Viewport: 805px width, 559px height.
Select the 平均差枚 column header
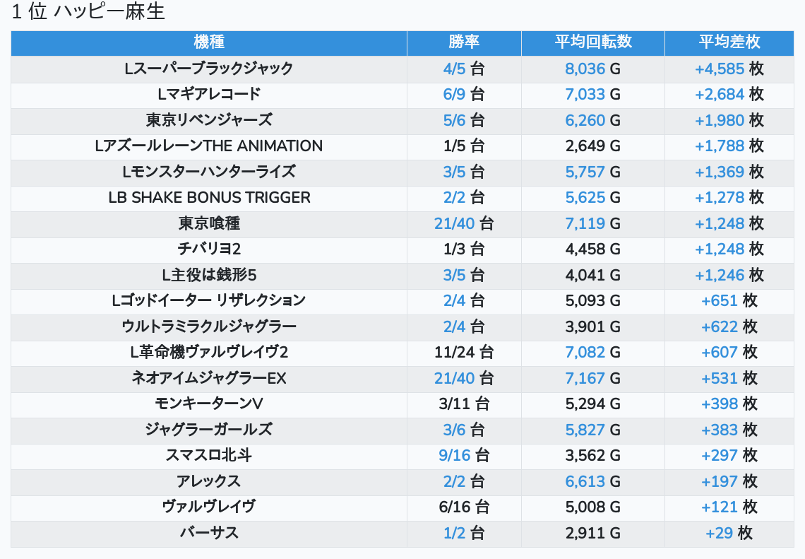point(729,42)
